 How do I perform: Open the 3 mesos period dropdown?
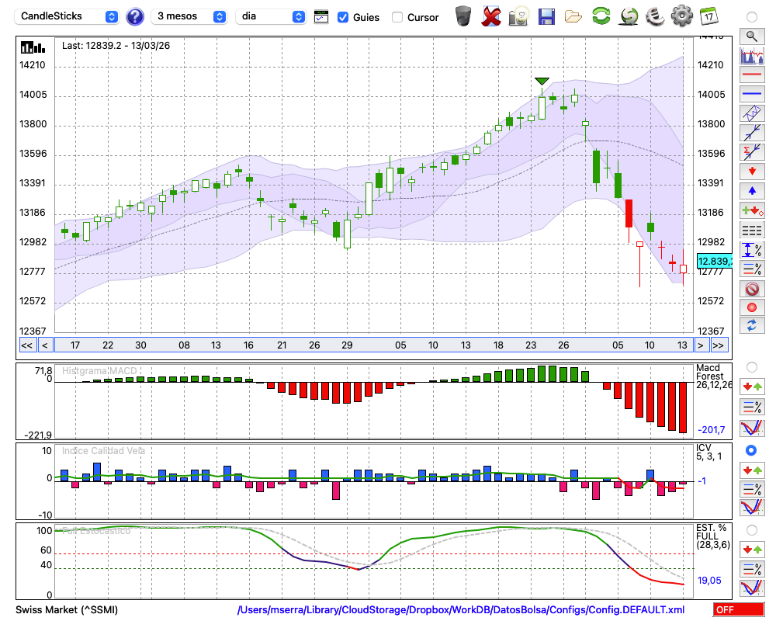[x=189, y=16]
